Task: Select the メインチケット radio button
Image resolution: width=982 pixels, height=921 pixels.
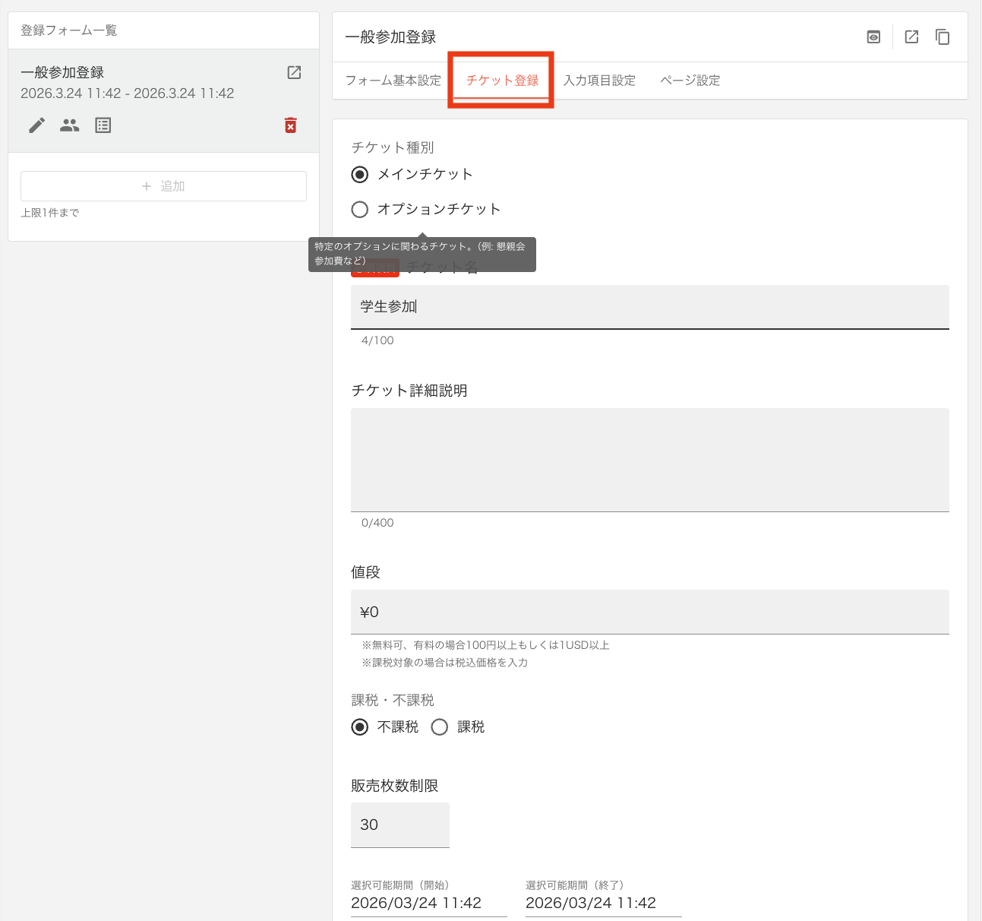Action: (360, 175)
